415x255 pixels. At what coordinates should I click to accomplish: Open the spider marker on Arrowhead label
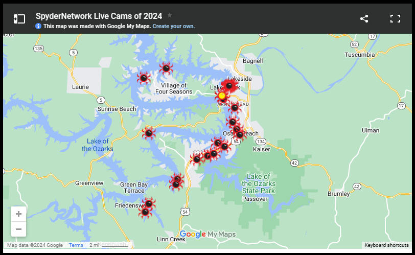[x=235, y=108]
